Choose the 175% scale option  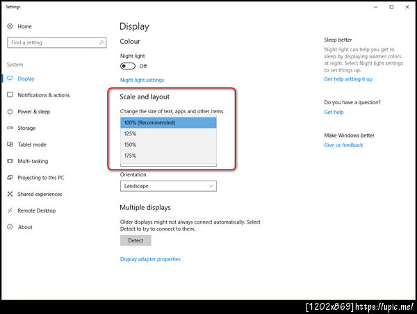point(168,156)
